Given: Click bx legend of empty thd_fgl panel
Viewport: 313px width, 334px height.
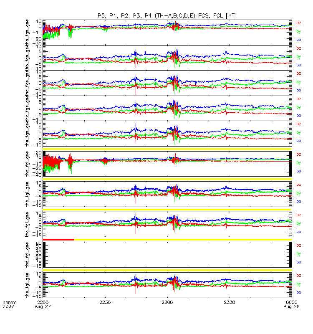Looking at the screenshot, I should pos(299,262).
